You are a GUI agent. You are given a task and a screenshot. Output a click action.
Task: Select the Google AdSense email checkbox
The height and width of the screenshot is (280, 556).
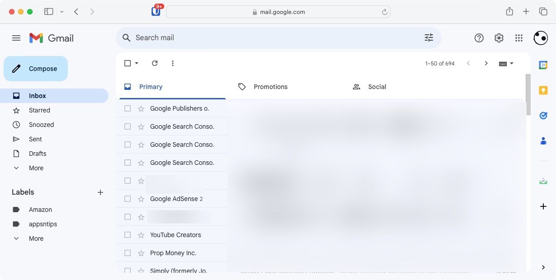(x=128, y=199)
